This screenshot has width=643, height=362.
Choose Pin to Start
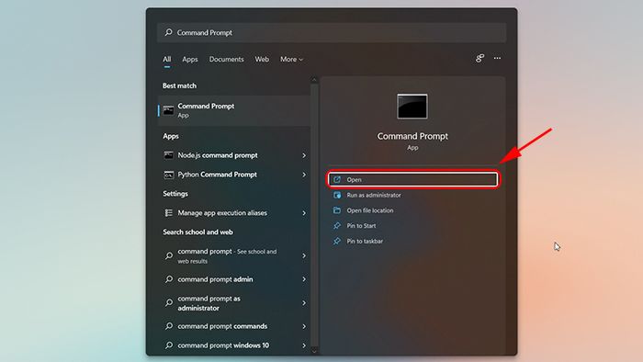point(412,225)
